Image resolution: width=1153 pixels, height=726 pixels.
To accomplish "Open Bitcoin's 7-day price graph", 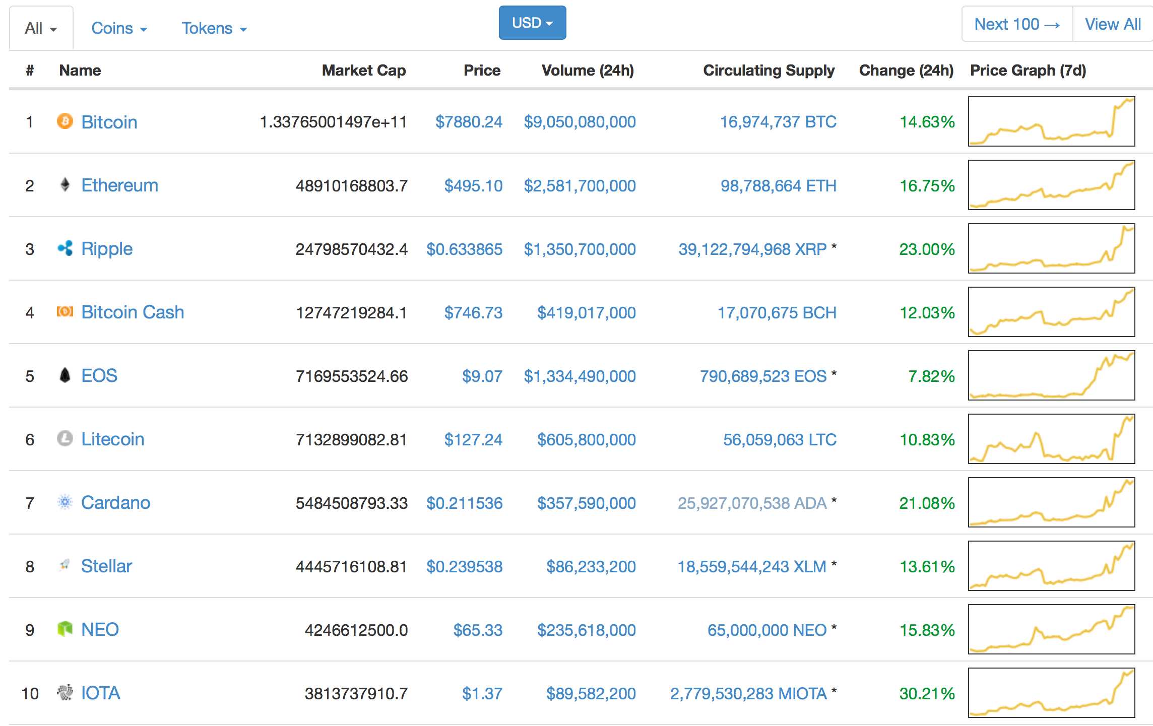I will coord(1051,121).
